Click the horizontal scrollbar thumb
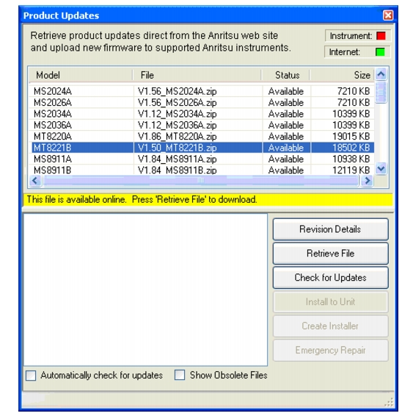The image size is (413, 416). tap(200, 181)
